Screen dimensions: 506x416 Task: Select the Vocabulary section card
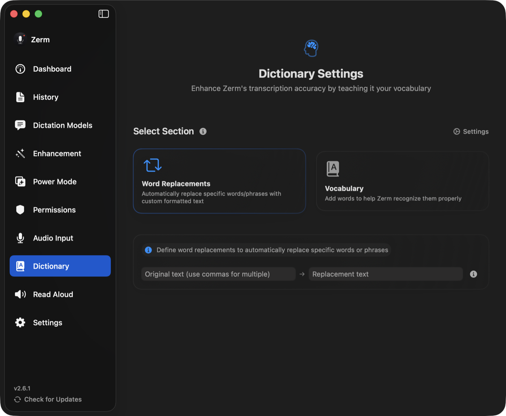tap(403, 181)
